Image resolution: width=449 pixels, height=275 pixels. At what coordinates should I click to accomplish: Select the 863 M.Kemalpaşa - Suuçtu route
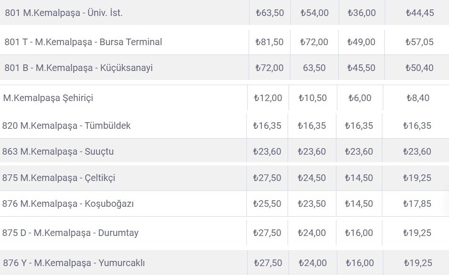click(58, 151)
